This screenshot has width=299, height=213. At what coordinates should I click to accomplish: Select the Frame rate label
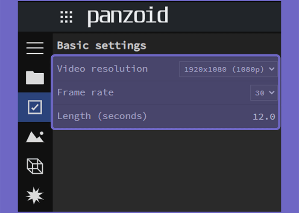click(x=85, y=92)
